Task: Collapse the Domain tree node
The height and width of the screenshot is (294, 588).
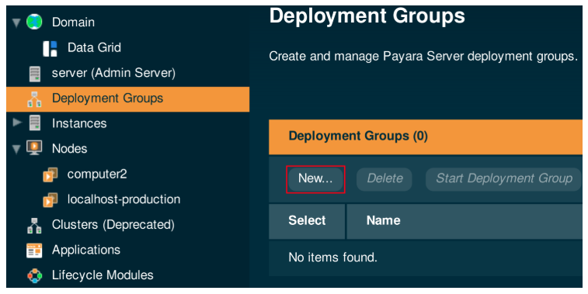Action: (16, 22)
